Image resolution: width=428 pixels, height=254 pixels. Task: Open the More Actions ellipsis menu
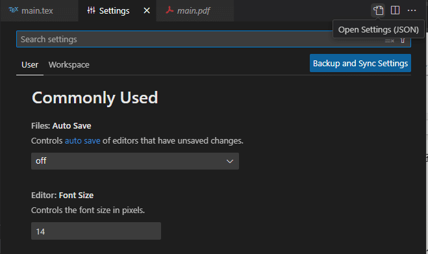(x=412, y=10)
